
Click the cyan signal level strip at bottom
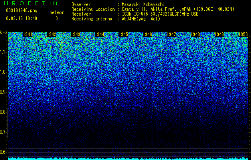(128, 159)
